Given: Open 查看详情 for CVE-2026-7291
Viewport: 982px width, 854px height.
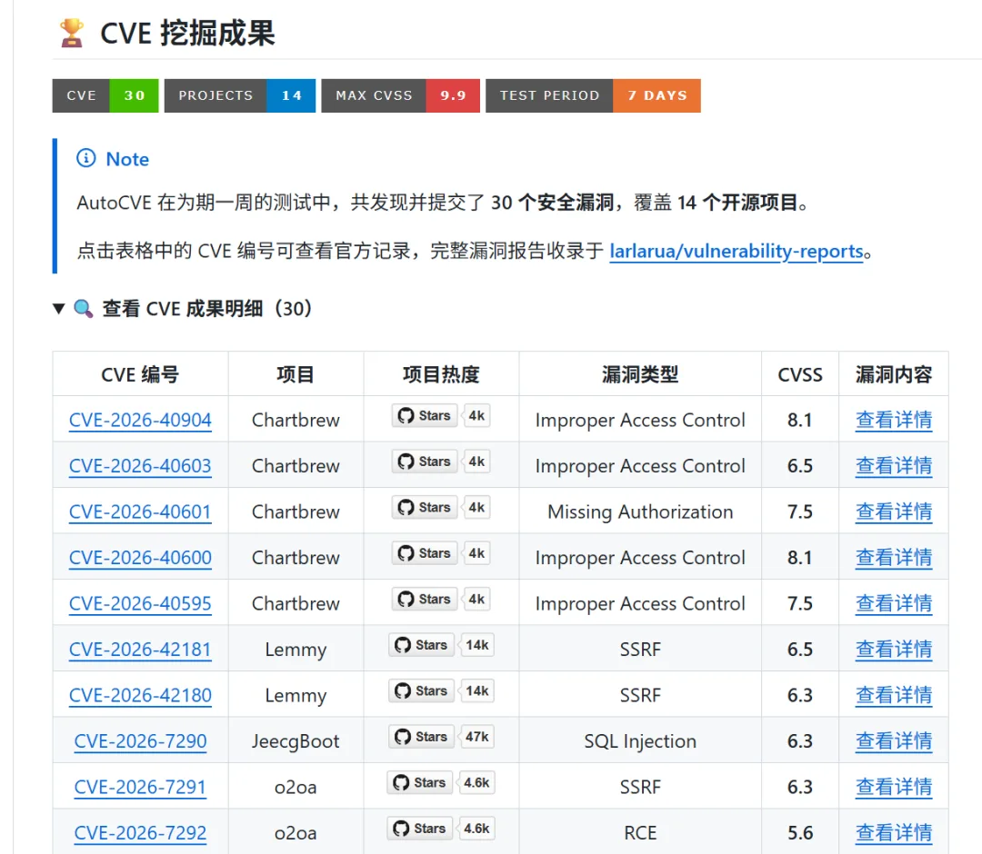Looking at the screenshot, I should point(894,787).
